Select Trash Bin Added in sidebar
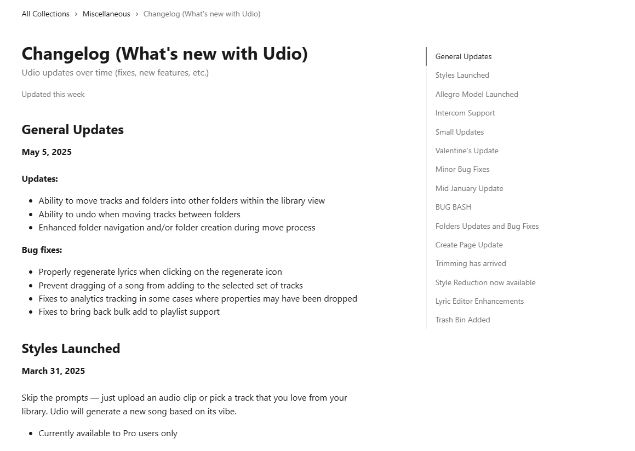635x451 pixels. [462, 320]
